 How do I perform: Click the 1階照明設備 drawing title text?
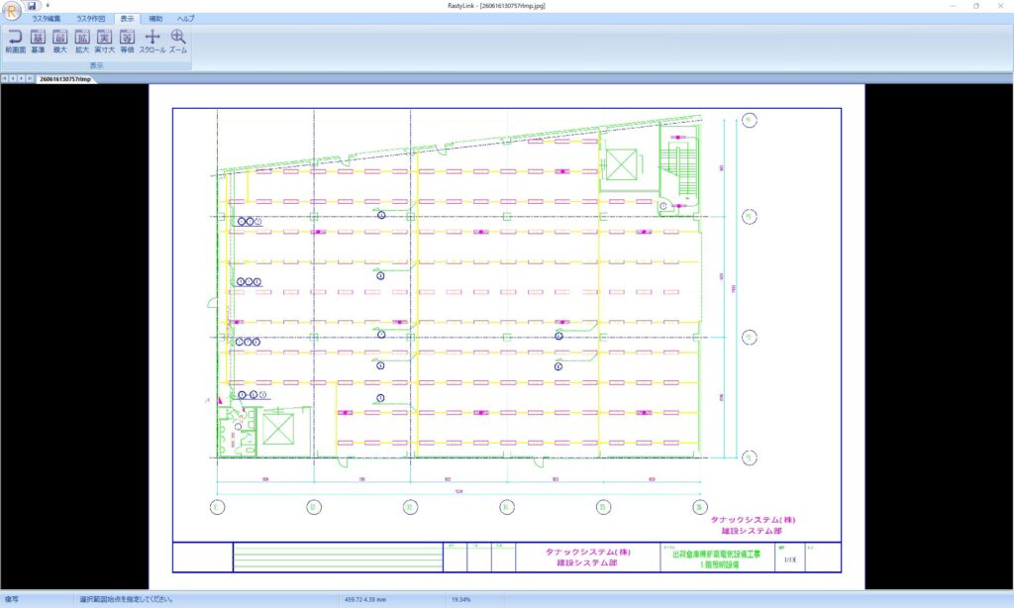(719, 564)
